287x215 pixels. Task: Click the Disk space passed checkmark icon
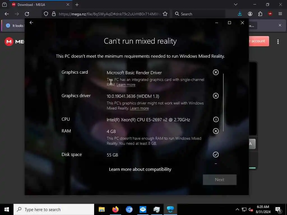point(216,155)
